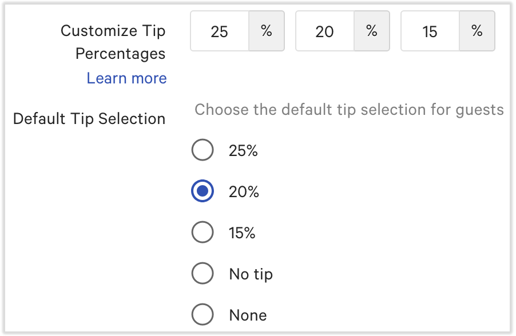Select the 25% default tip radio button
This screenshot has height=336, width=516.
(x=202, y=150)
